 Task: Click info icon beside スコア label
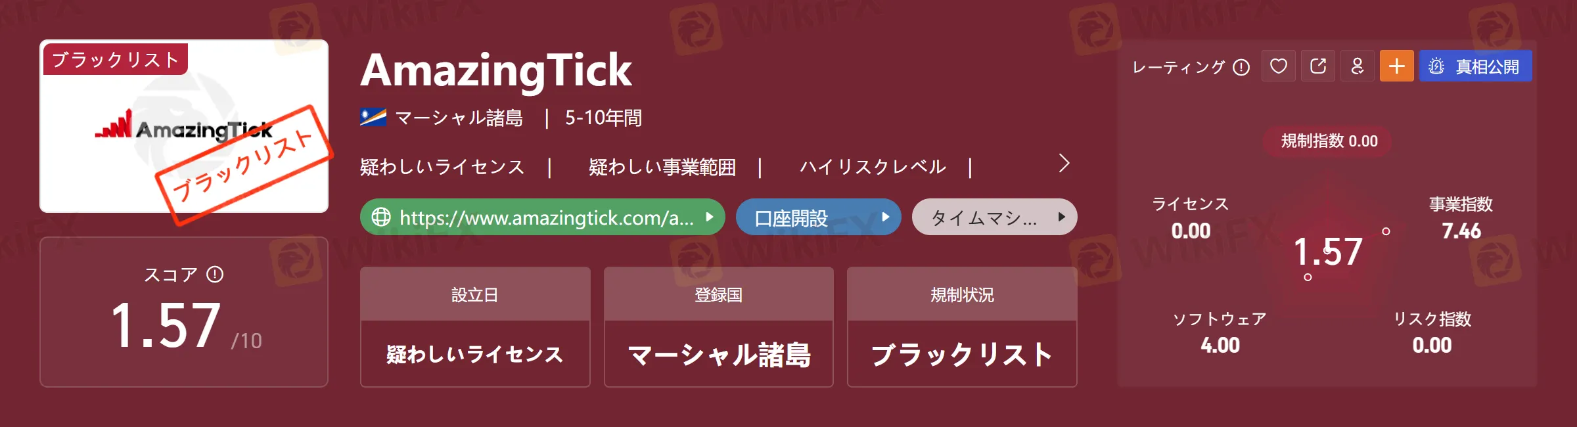[215, 274]
